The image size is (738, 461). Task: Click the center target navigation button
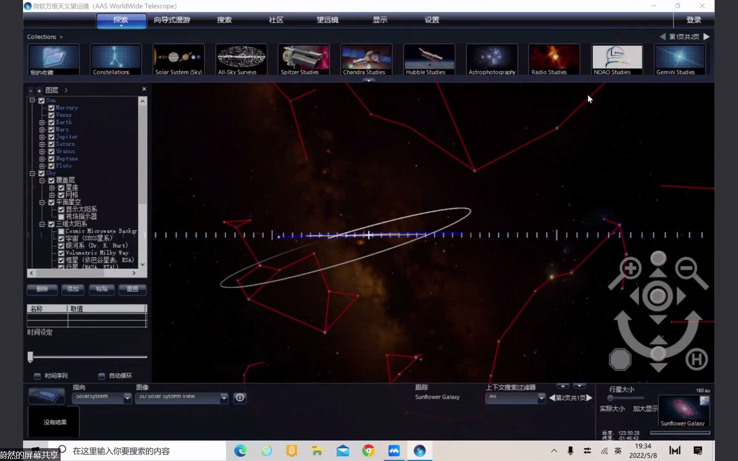pos(658,296)
